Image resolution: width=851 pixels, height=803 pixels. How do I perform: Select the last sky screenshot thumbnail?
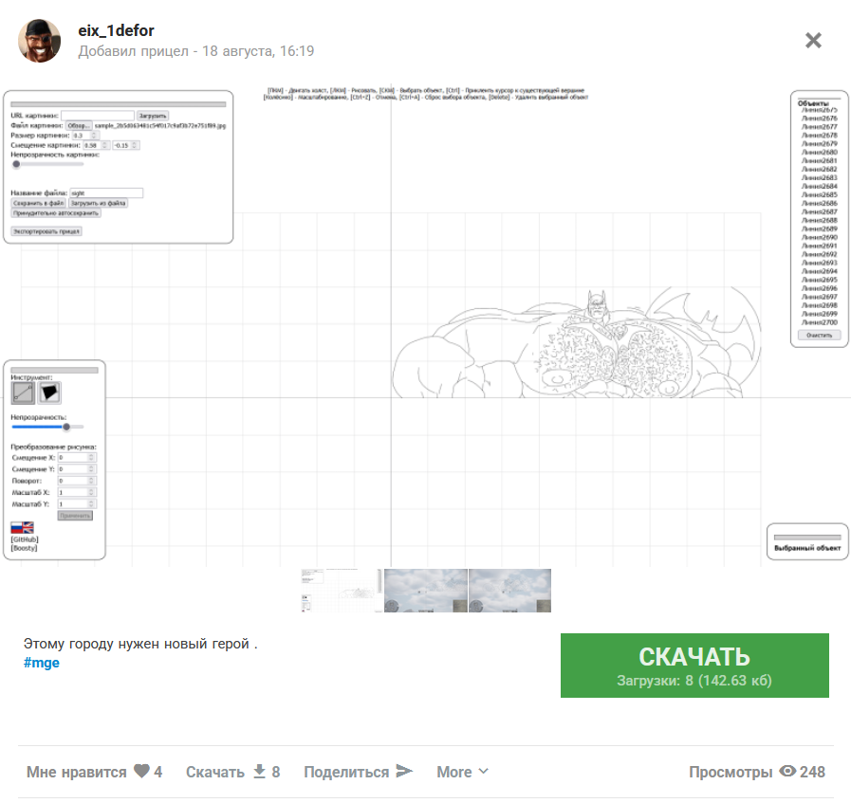pyautogui.click(x=509, y=591)
